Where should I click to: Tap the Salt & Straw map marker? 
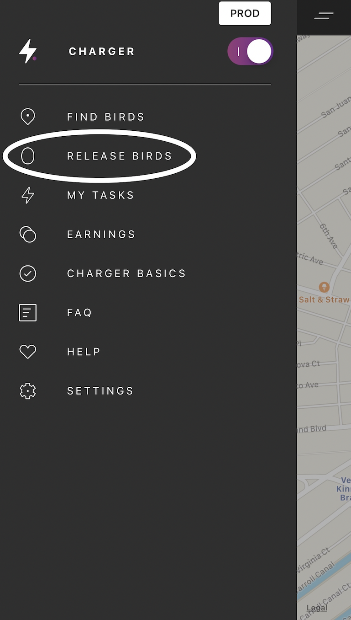pyautogui.click(x=324, y=287)
